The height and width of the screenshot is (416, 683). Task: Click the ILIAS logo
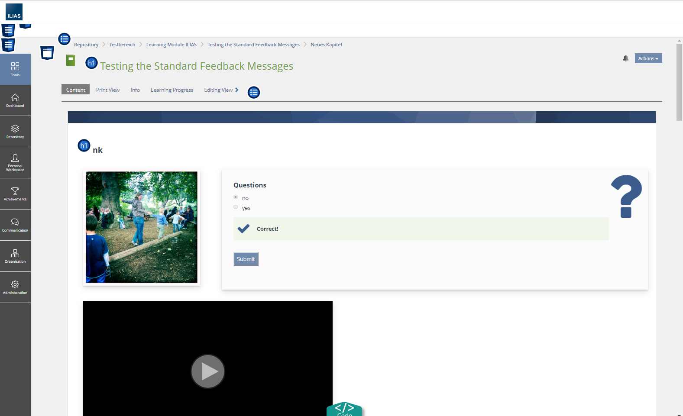tap(14, 12)
